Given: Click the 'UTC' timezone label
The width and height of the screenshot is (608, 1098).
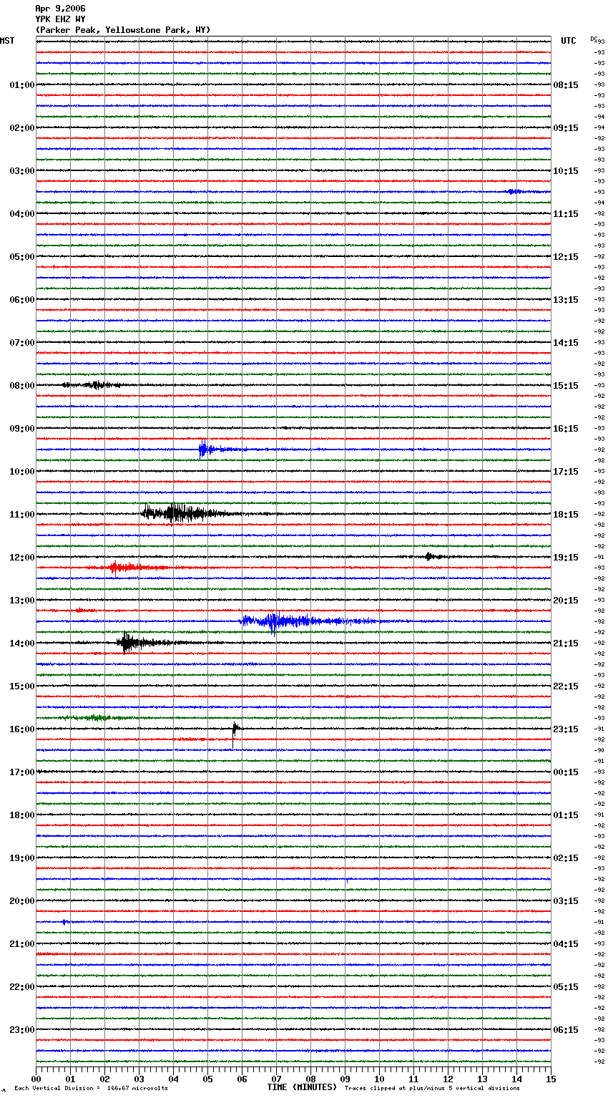Looking at the screenshot, I should tap(568, 41).
